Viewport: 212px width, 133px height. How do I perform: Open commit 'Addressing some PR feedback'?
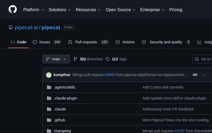click(168, 109)
